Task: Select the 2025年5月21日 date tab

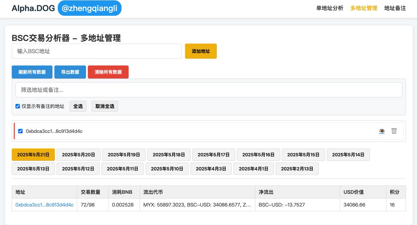Action: pos(33,155)
